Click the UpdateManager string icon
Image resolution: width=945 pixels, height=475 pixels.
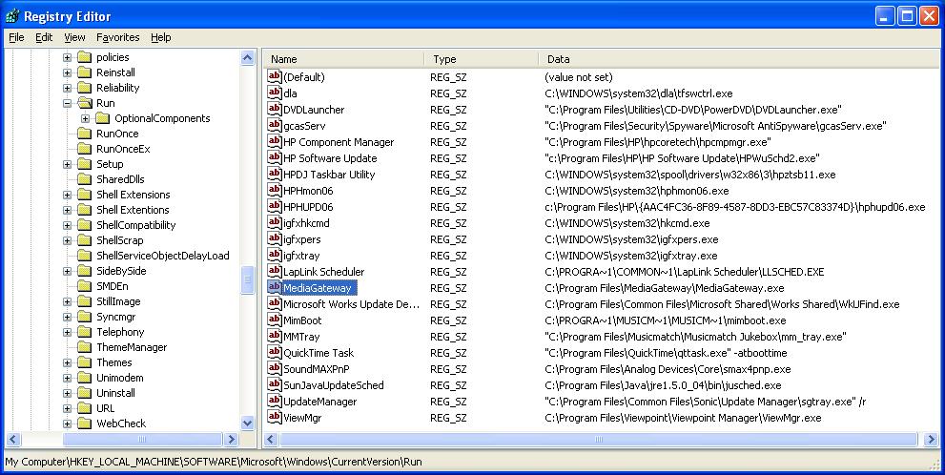click(x=275, y=401)
